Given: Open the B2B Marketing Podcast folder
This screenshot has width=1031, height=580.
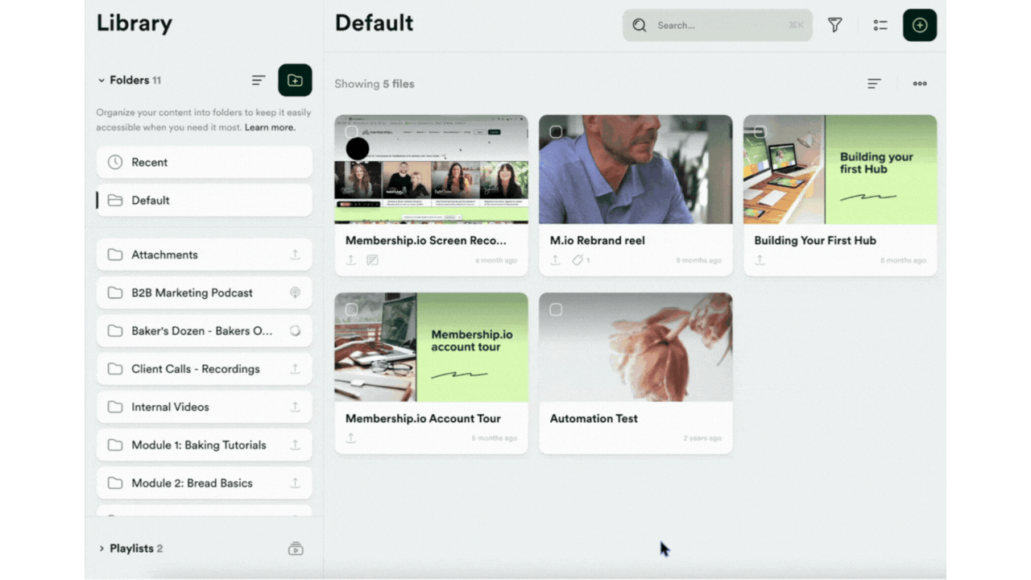Looking at the screenshot, I should click(x=205, y=292).
